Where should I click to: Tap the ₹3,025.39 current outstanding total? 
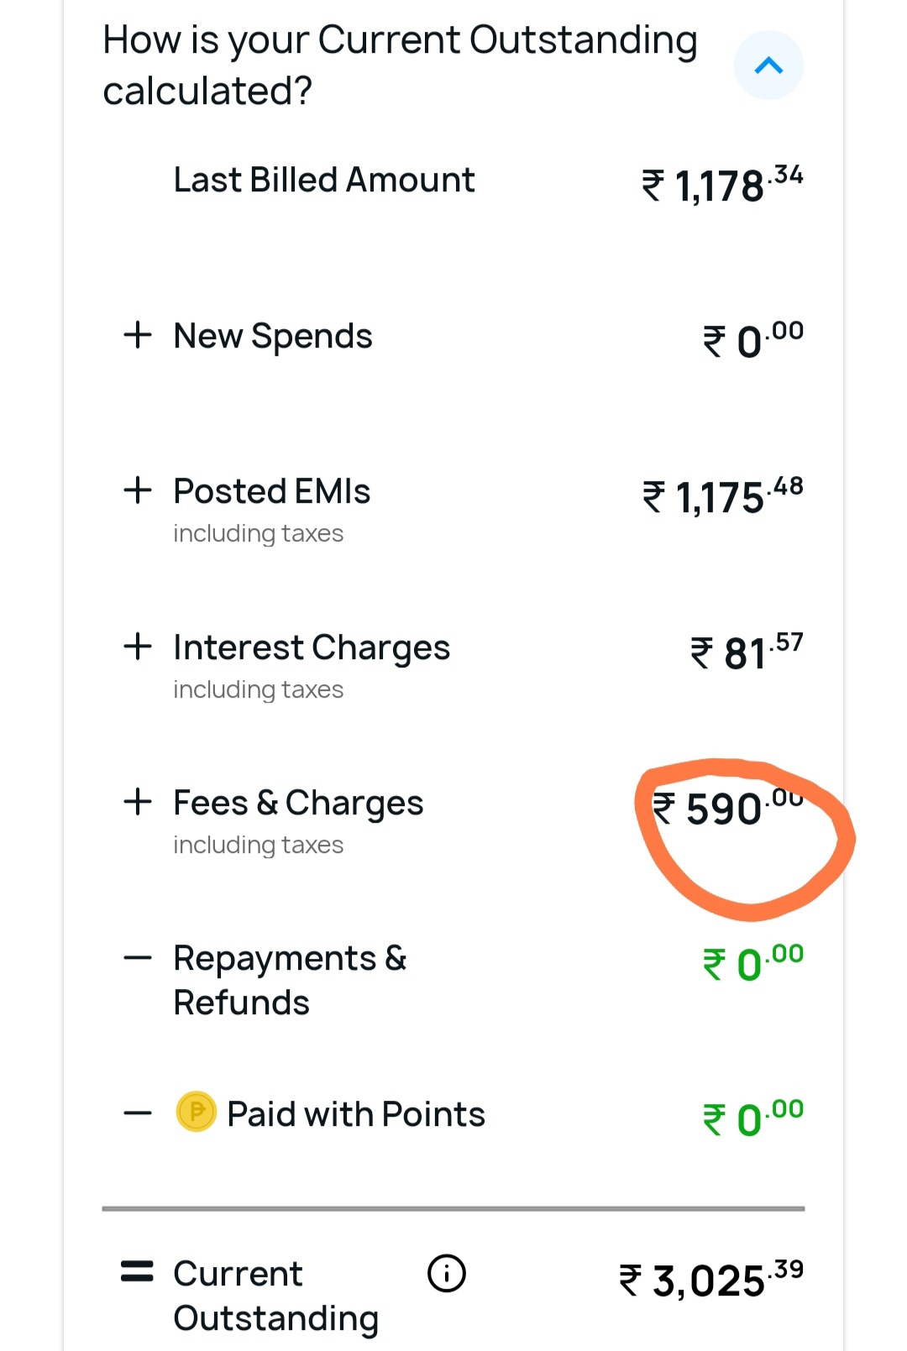(x=711, y=1280)
